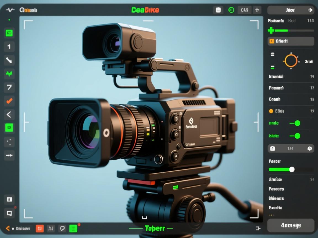Toggle the green 'nmle' switch
The image size is (318, 238).
tap(297, 123)
